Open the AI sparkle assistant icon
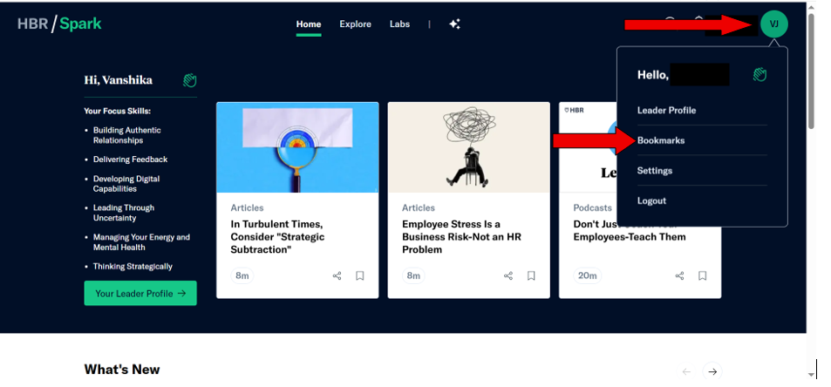Viewport: 831px width, 387px height. click(454, 24)
